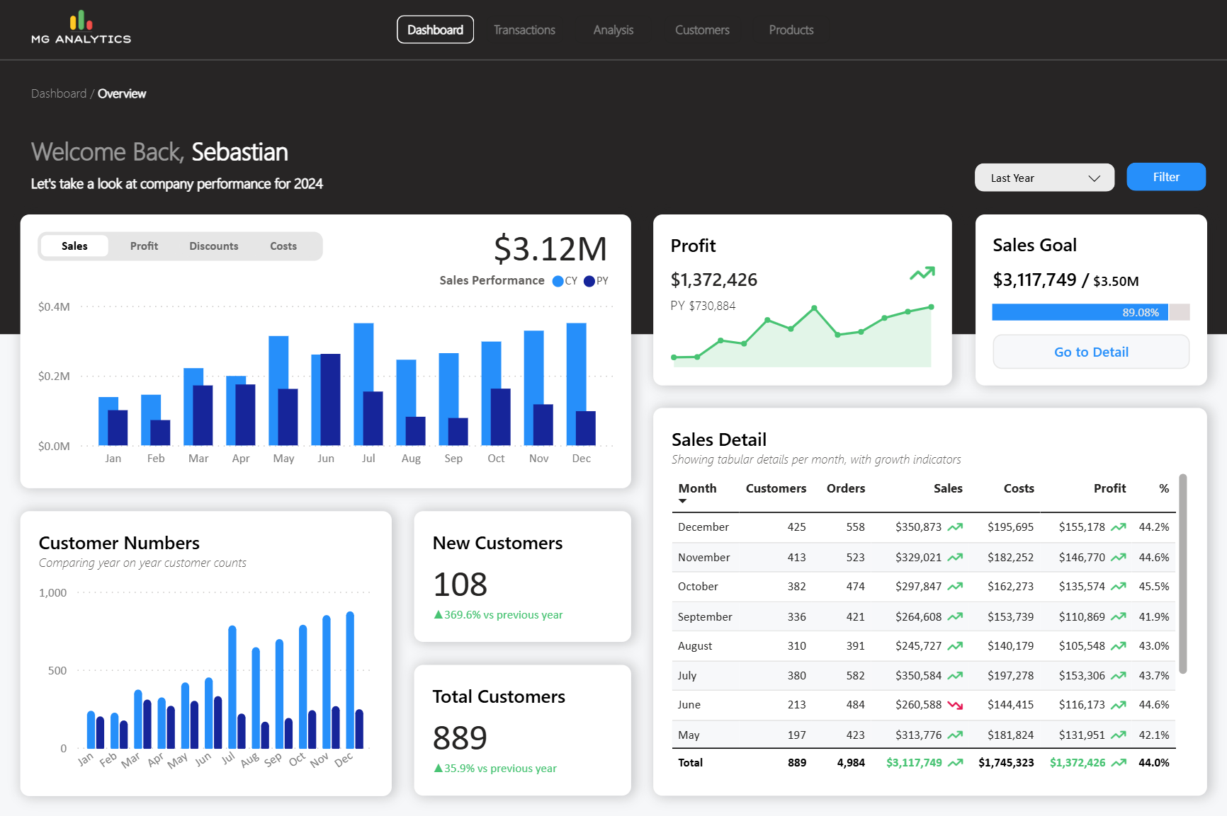The image size is (1227, 816).
Task: Open the Last Year period dropdown
Action: click(x=1044, y=178)
